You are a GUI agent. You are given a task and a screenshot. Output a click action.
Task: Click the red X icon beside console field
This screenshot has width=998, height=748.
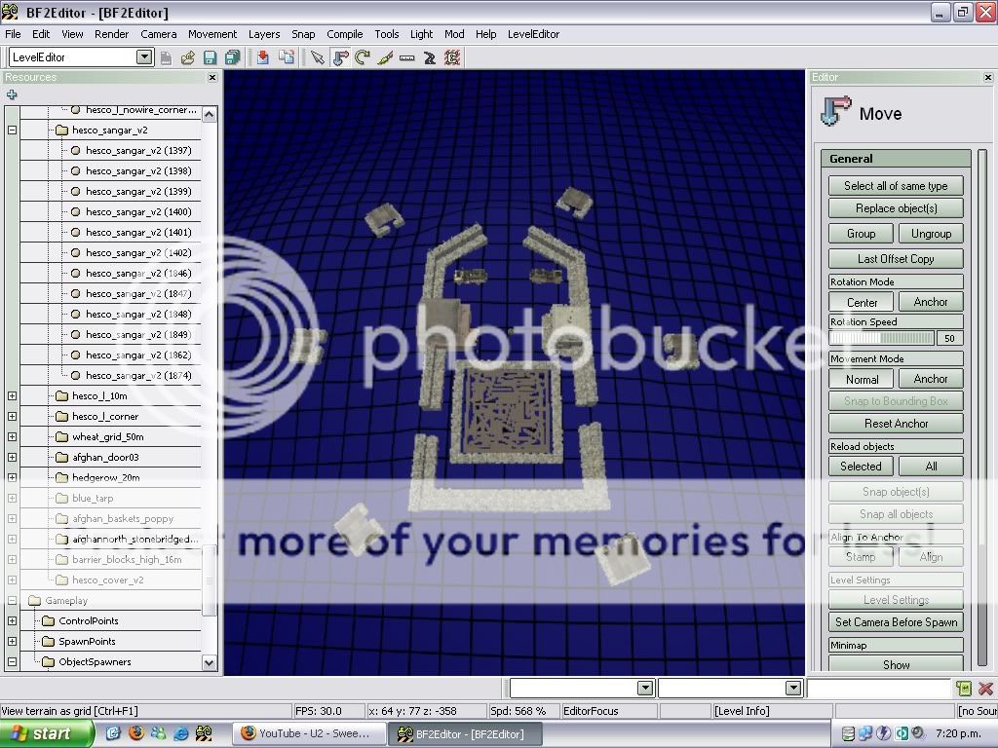[984, 689]
